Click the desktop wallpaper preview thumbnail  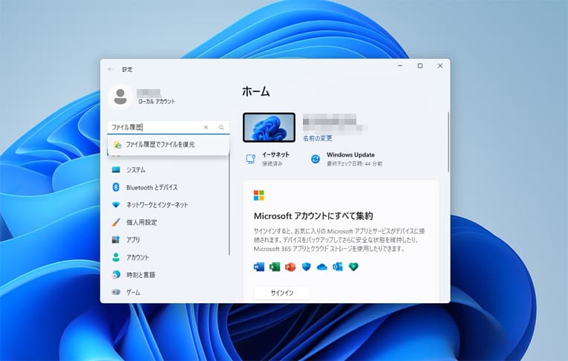pos(269,127)
